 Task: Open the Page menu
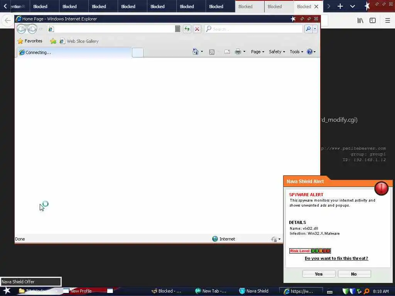257,52
